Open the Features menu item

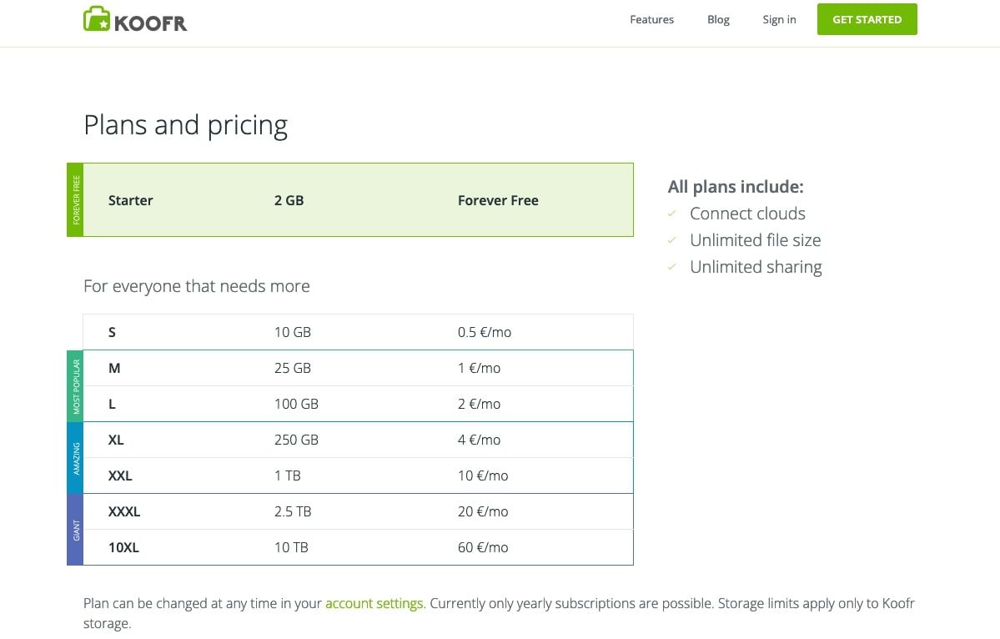coord(651,19)
